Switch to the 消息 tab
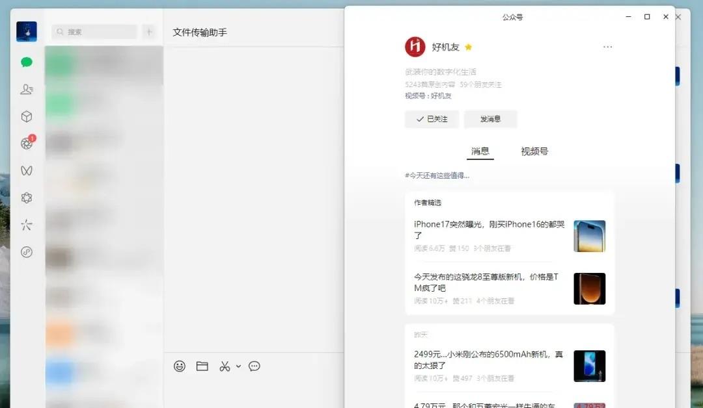 coord(480,151)
